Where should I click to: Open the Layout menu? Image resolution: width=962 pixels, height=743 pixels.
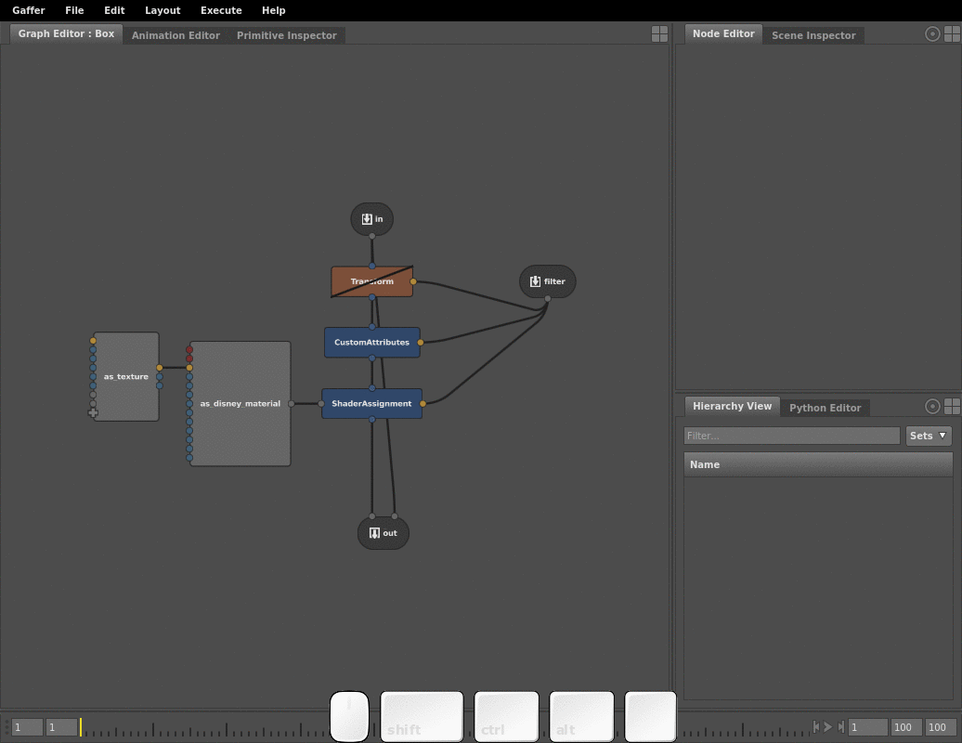(x=162, y=10)
